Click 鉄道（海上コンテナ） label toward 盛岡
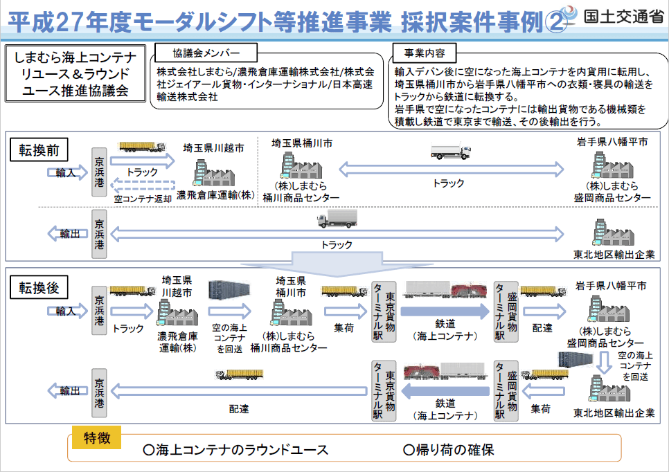 coord(445,330)
